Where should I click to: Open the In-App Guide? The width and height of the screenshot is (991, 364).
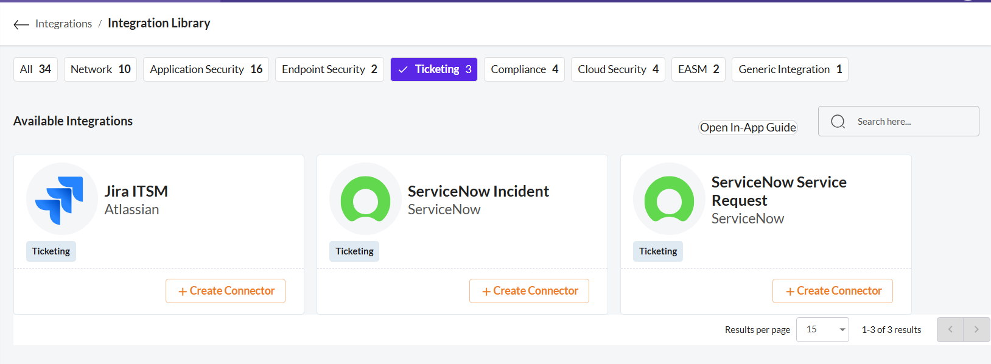(748, 127)
